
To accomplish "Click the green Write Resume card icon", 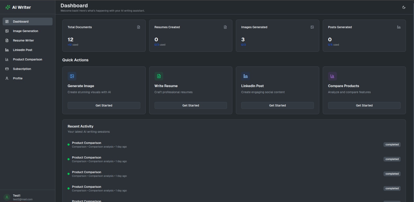I will (x=159, y=76).
